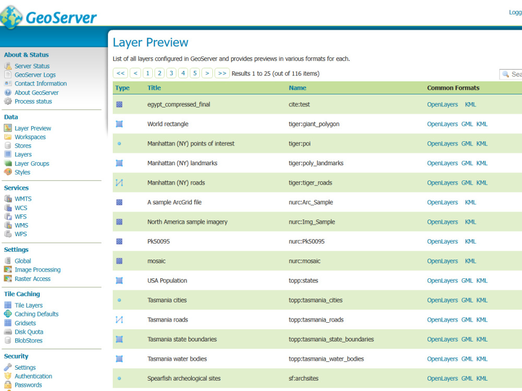Click the Security Settings wrench icon

(x=8, y=367)
